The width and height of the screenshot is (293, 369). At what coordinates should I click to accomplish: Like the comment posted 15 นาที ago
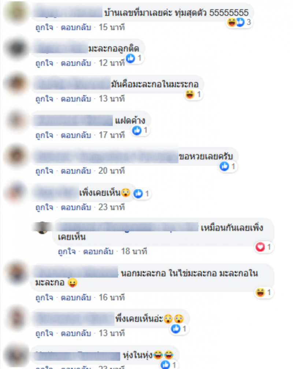pyautogui.click(x=44, y=28)
